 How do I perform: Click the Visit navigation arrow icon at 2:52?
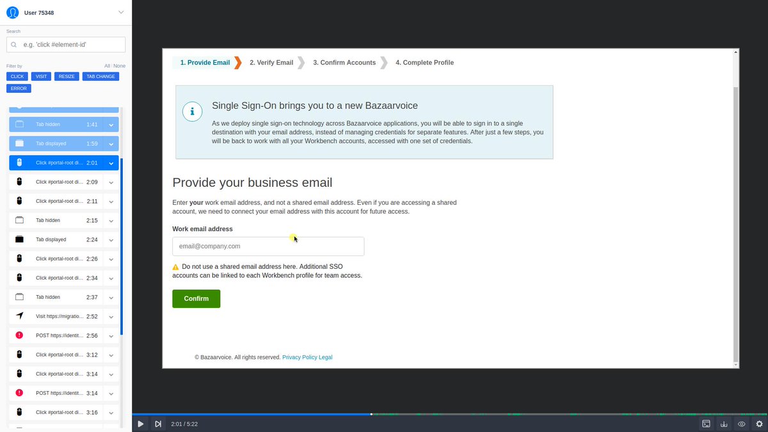point(19,316)
